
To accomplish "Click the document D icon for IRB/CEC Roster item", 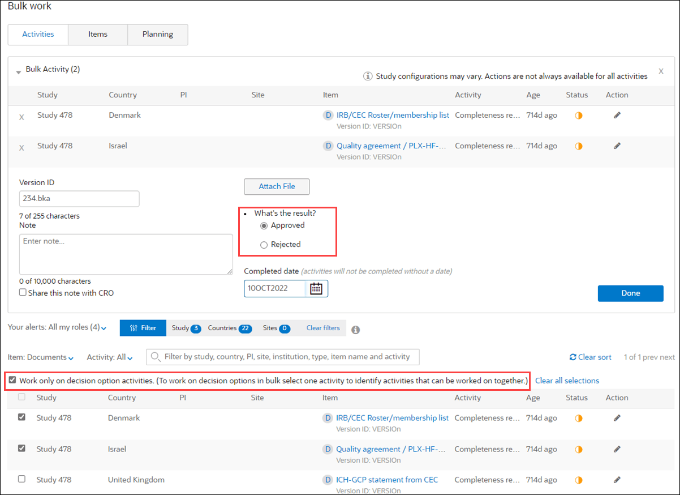I will (328, 115).
